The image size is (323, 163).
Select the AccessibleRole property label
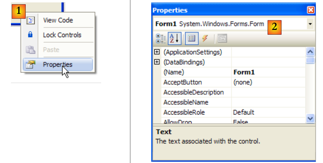click(184, 112)
